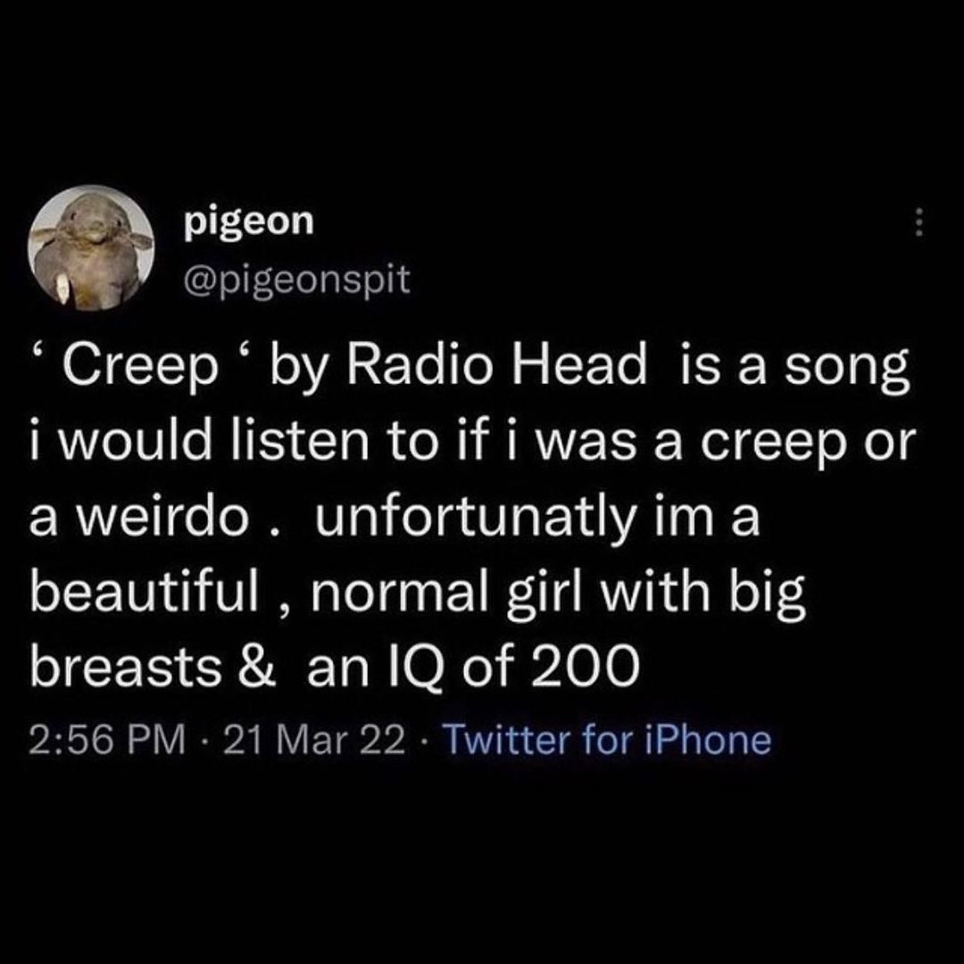Open the Twitter for iPhone source link
964x964 pixels.
(606, 740)
